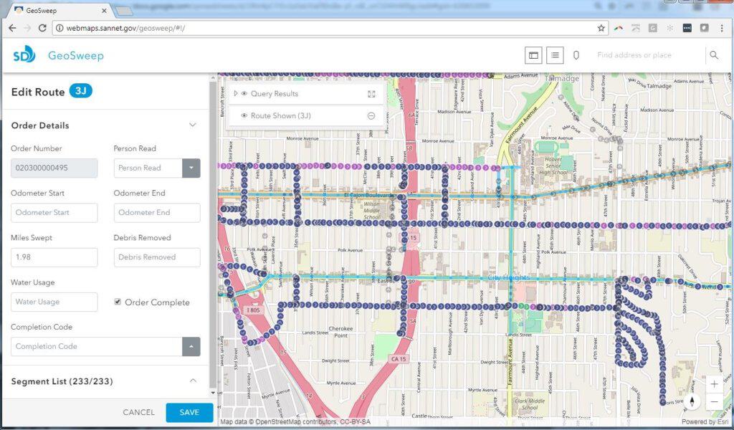Zoom to extent of Query Results
734x430 pixels.
point(371,94)
